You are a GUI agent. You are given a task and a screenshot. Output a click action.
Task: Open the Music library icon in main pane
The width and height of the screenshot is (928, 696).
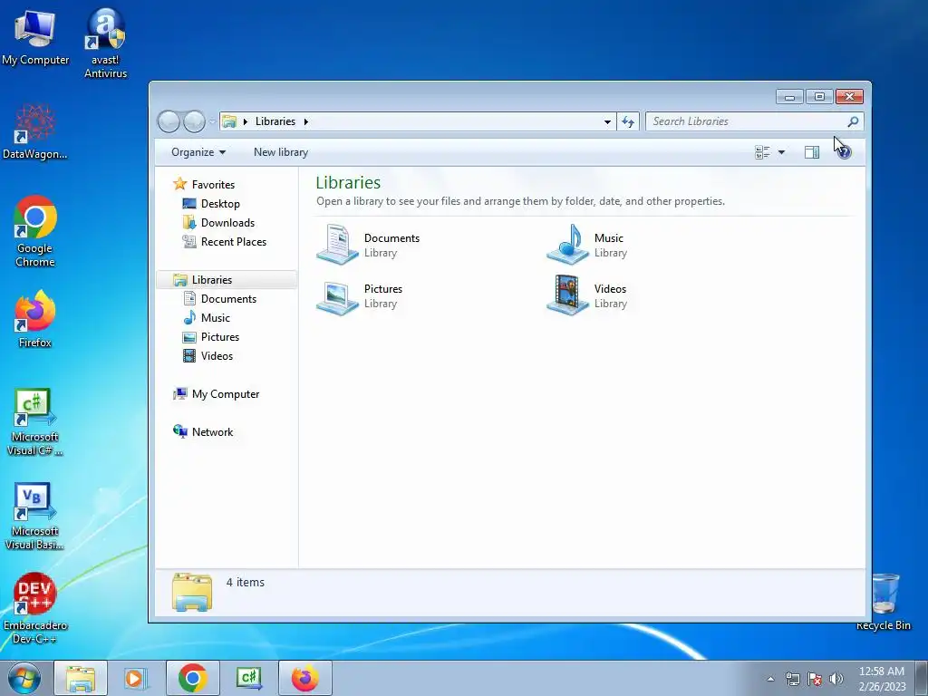pyautogui.click(x=567, y=244)
